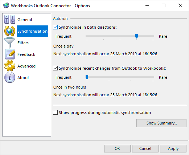Click the Cancel button
The height and width of the screenshot is (155, 189).
click(145, 148)
